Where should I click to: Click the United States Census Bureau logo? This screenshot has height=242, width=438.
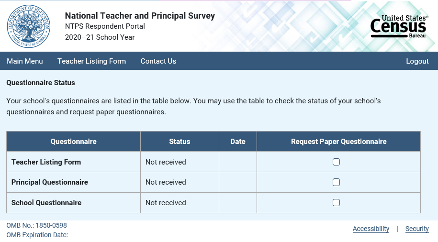coord(399,26)
